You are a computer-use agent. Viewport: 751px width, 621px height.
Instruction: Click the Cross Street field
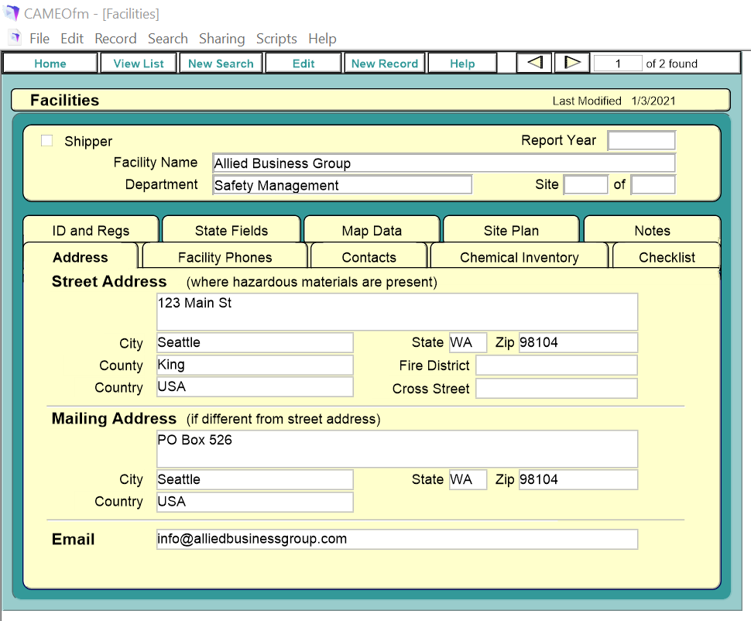coord(557,388)
